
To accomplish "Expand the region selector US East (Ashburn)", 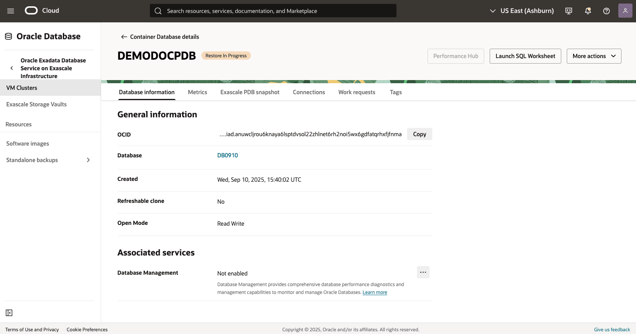I will (522, 11).
